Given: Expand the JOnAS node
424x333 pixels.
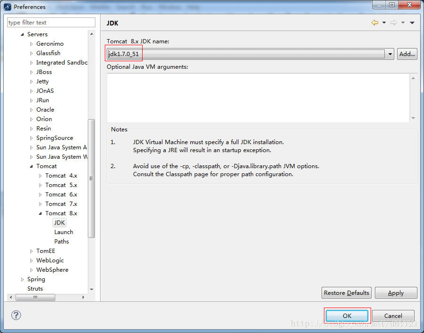Looking at the screenshot, I should pyautogui.click(x=31, y=91).
